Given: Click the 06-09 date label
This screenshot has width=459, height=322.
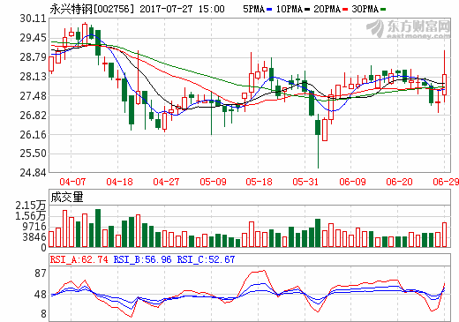Looking at the screenshot, I should coord(352,182).
